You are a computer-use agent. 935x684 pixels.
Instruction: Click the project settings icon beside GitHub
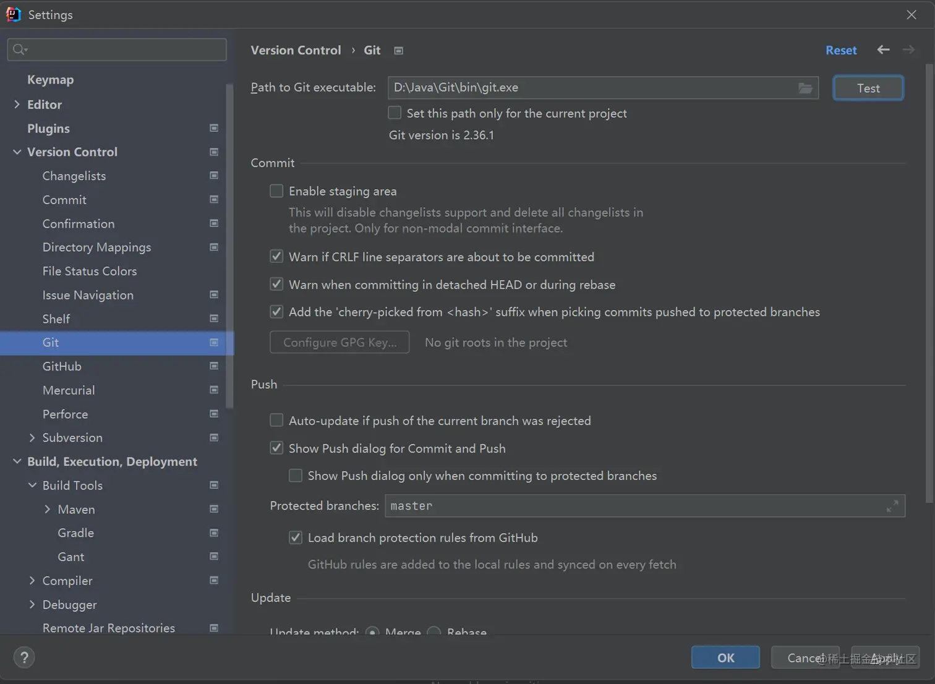pos(214,366)
